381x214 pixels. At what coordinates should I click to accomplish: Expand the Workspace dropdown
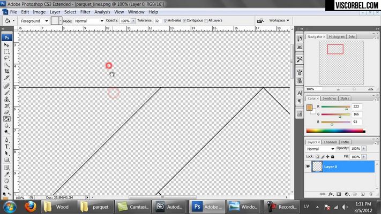(279, 20)
